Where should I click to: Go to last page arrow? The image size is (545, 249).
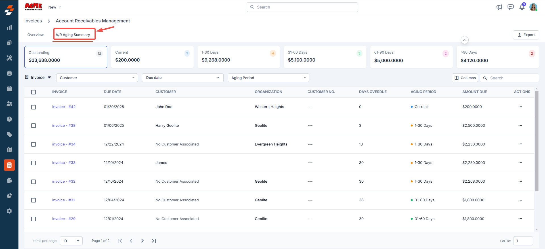[x=154, y=241]
